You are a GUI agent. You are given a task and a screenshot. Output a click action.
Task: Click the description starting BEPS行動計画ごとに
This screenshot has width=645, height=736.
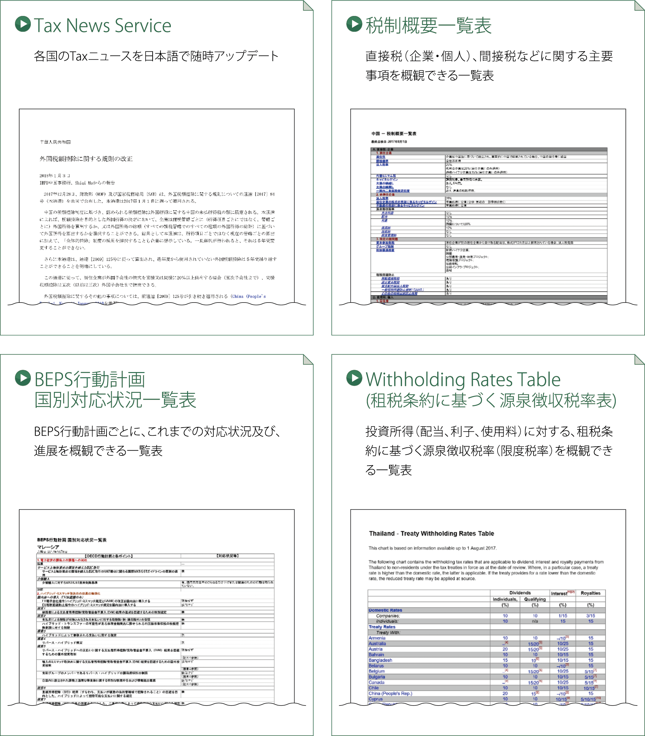coord(157,441)
